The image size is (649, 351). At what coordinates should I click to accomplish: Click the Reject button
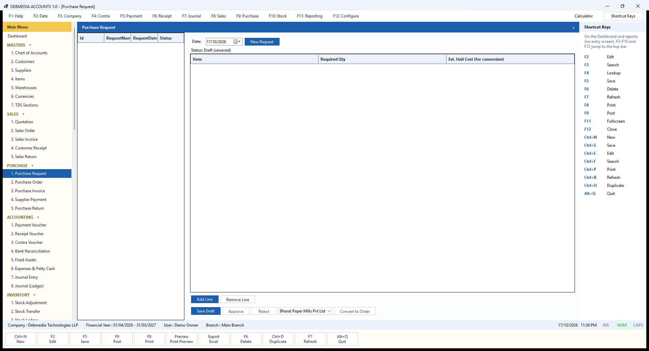click(264, 311)
